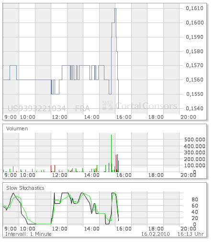
Task: Select the 16:00 label under the Slow Stochastics chart
Action: coord(124,229)
